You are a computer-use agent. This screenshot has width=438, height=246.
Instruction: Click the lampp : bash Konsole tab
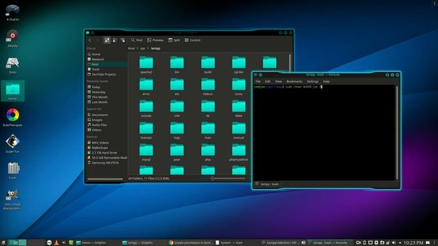point(267,184)
